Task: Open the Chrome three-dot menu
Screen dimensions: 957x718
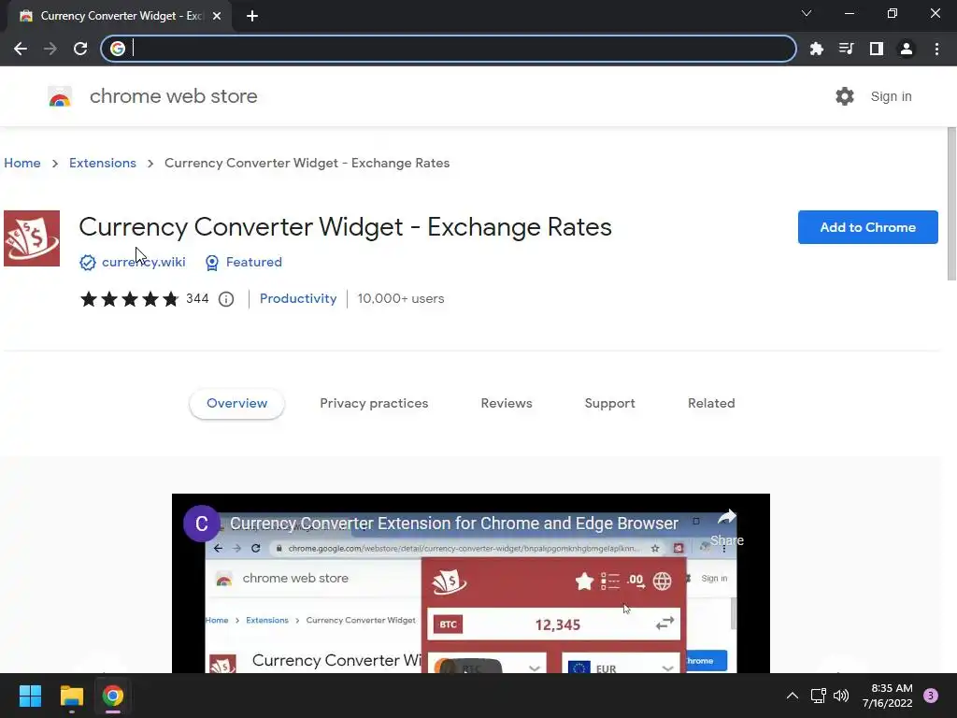Action: [936, 49]
